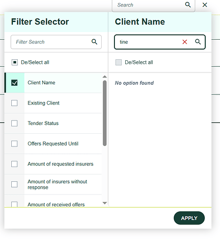Image resolution: width=220 pixels, height=245 pixels.
Task: Check the Offers Requested Until checkbox
Action: point(14,144)
